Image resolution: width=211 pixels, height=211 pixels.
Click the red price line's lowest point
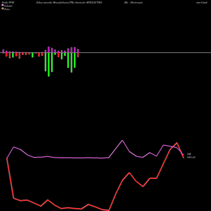[x=109, y=211]
